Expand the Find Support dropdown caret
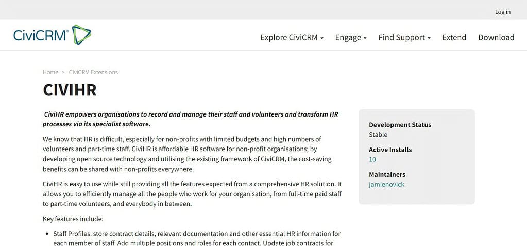Screen dimensions: 527x246 [x=429, y=38]
